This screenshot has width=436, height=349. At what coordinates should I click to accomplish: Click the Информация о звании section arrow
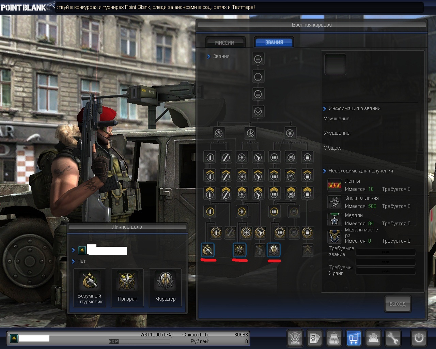pyautogui.click(x=324, y=109)
